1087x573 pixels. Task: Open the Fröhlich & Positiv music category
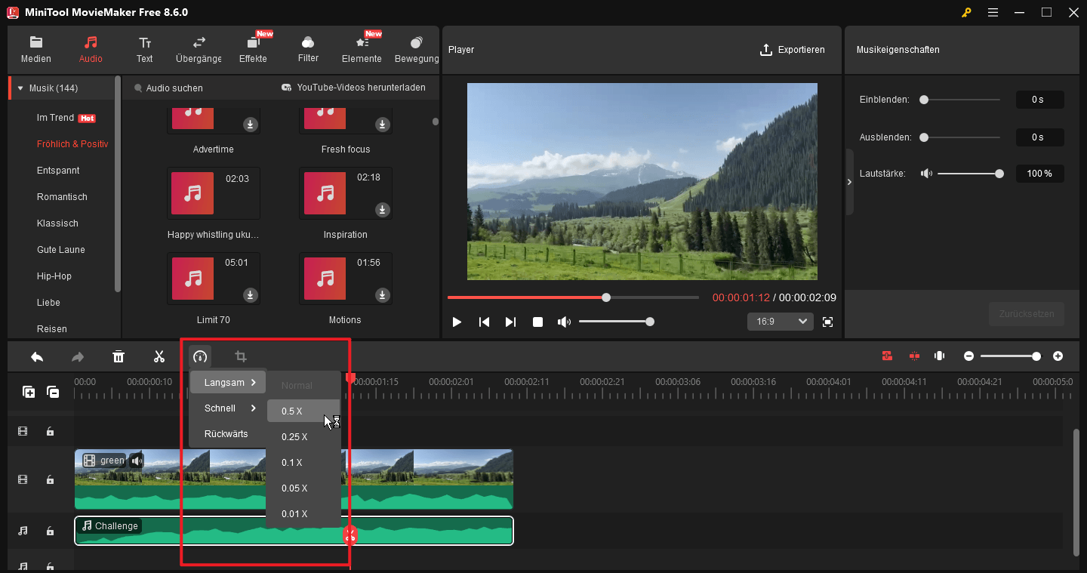(72, 143)
